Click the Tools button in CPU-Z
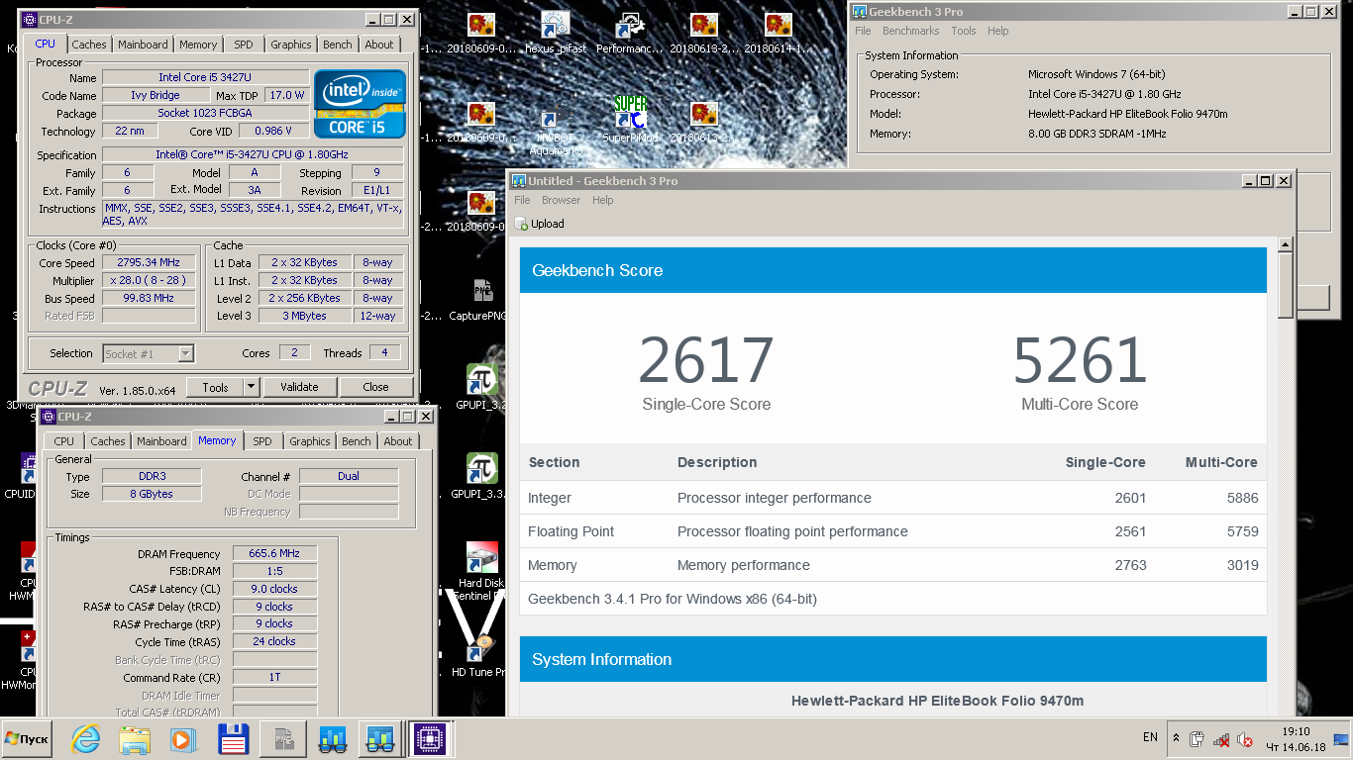1353x760 pixels. pos(215,387)
